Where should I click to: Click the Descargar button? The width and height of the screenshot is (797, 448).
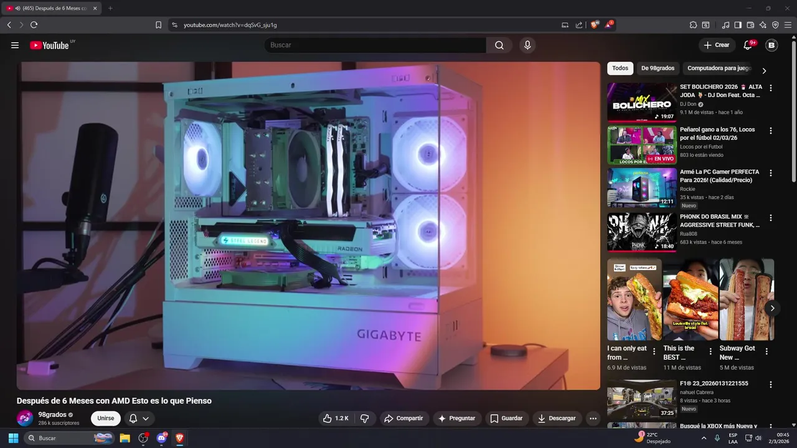pyautogui.click(x=557, y=418)
